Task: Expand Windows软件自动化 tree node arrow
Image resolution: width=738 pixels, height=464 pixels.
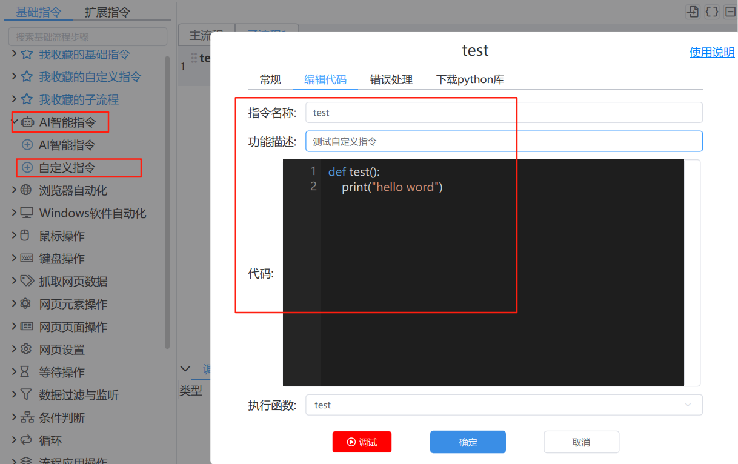Action: pos(15,213)
